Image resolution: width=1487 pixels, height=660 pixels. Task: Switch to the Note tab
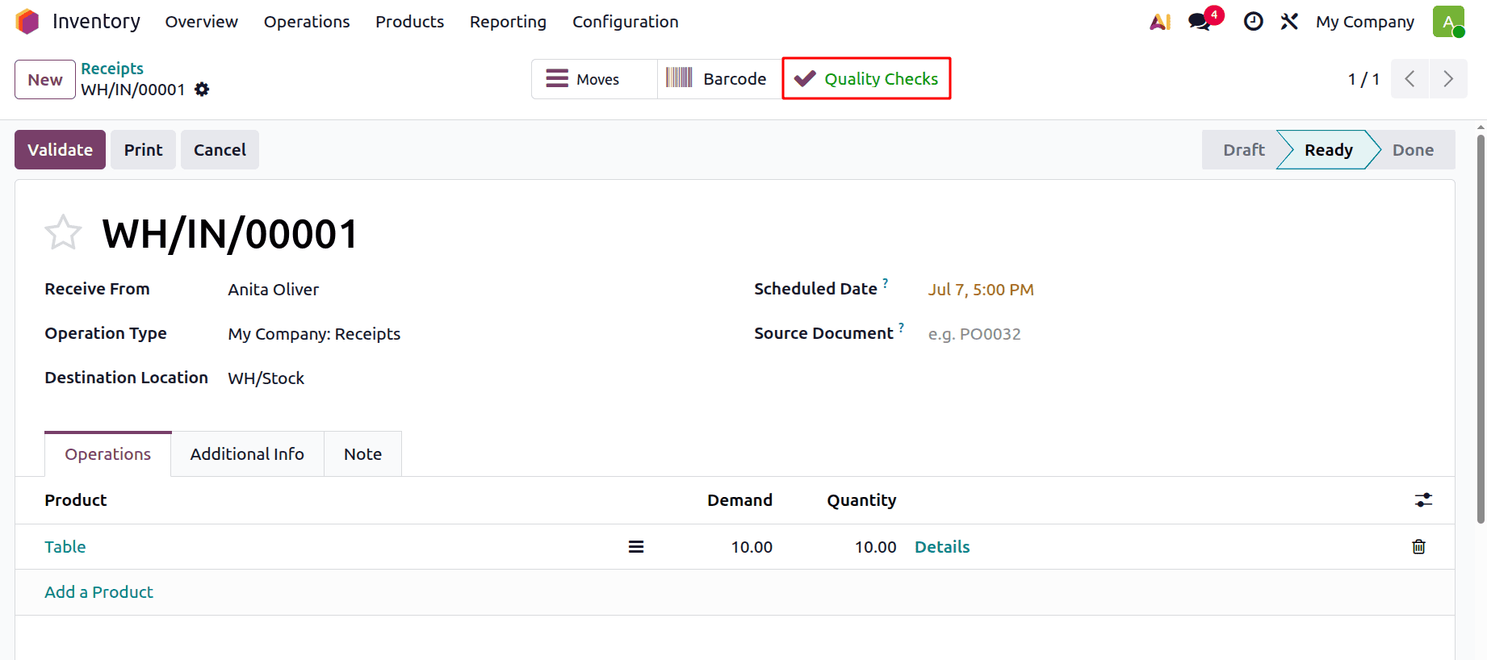click(362, 454)
